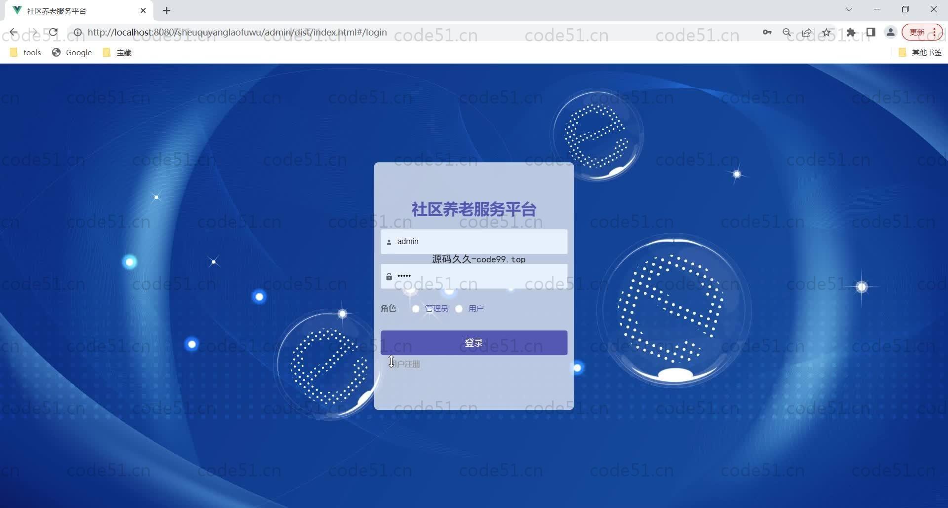Viewport: 948px width, 508px height.
Task: Select the 管理员 role radio button
Action: (x=416, y=309)
